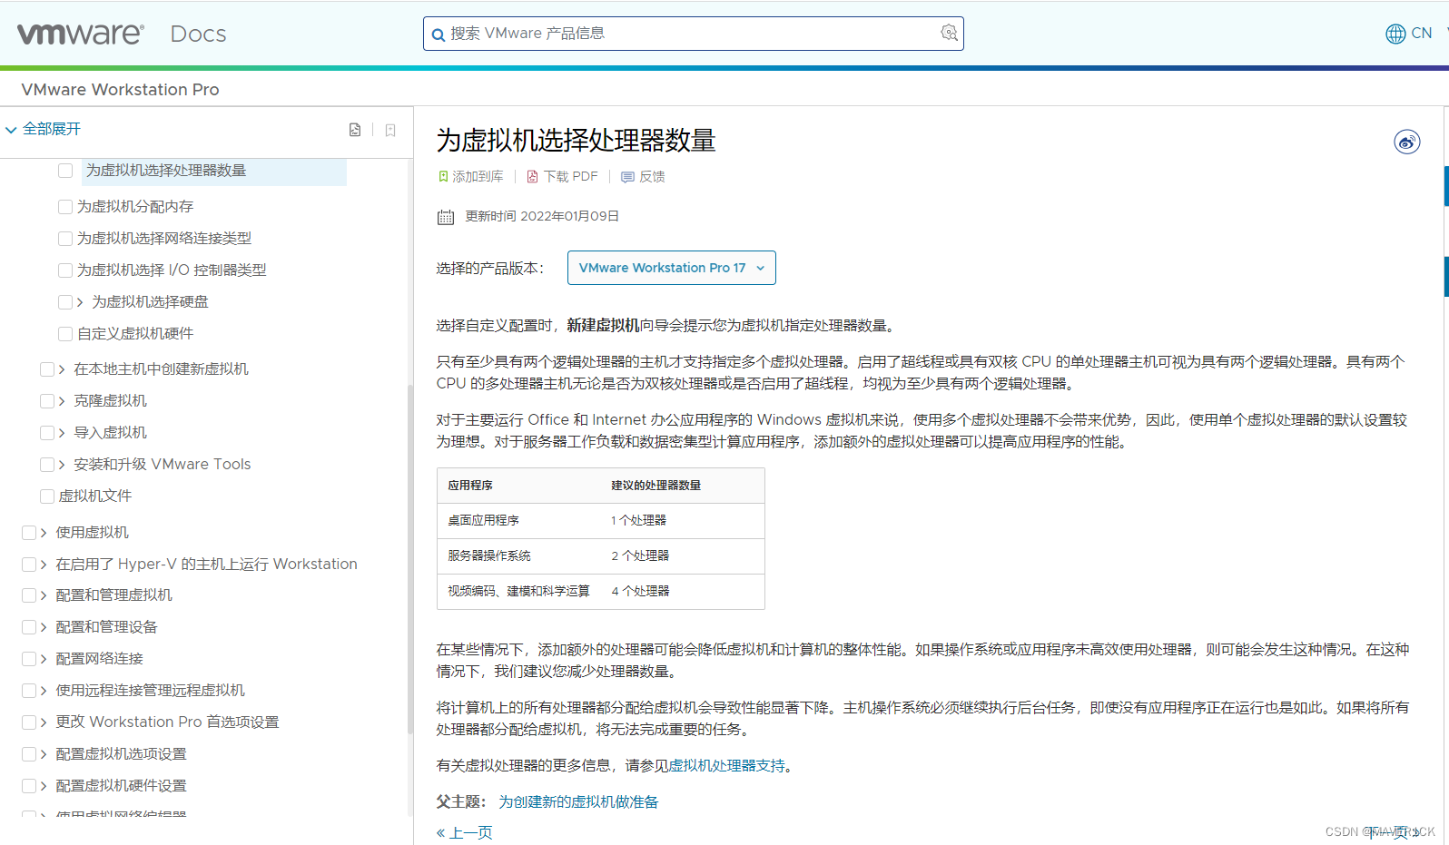The height and width of the screenshot is (845, 1449).
Task: Click the globe language icon
Action: click(x=1395, y=34)
